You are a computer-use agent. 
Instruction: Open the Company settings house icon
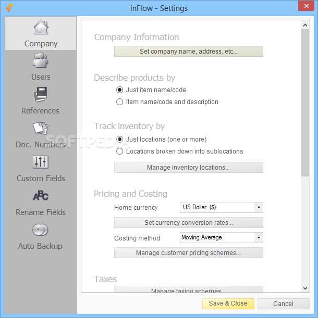(41, 28)
